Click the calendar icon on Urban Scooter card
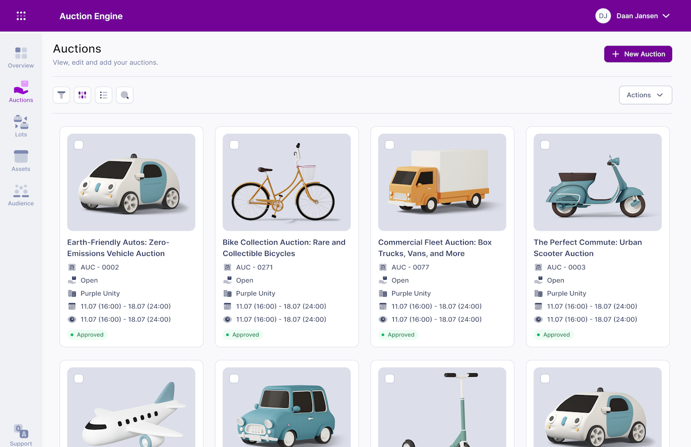Viewport: 691px width, 447px height. (x=538, y=306)
